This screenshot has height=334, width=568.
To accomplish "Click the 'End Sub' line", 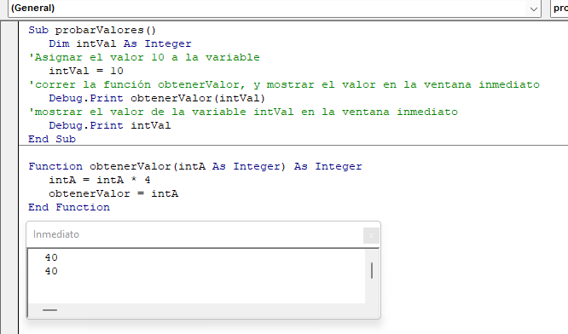I will click(x=52, y=140).
